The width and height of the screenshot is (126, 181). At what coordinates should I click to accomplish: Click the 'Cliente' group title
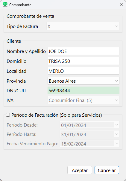click(14, 41)
